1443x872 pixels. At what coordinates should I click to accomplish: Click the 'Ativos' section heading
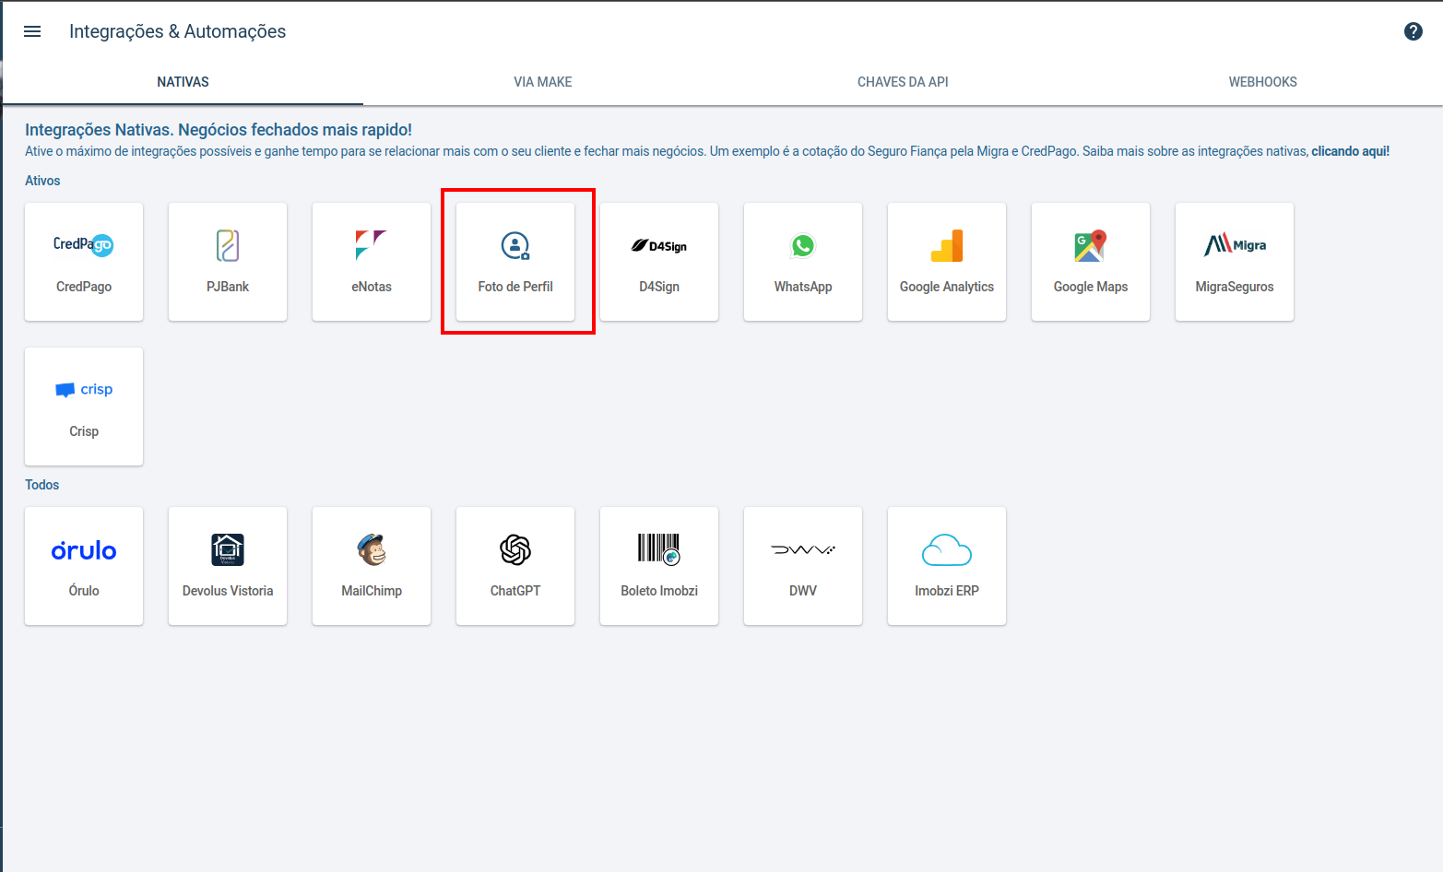click(42, 181)
